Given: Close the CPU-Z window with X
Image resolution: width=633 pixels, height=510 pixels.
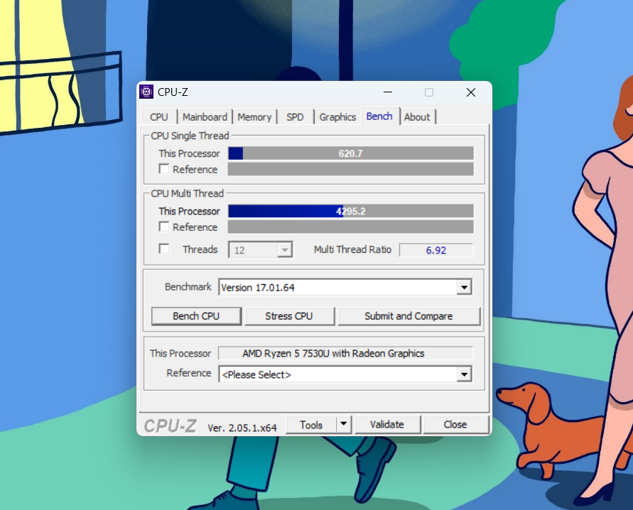Looking at the screenshot, I should [471, 92].
